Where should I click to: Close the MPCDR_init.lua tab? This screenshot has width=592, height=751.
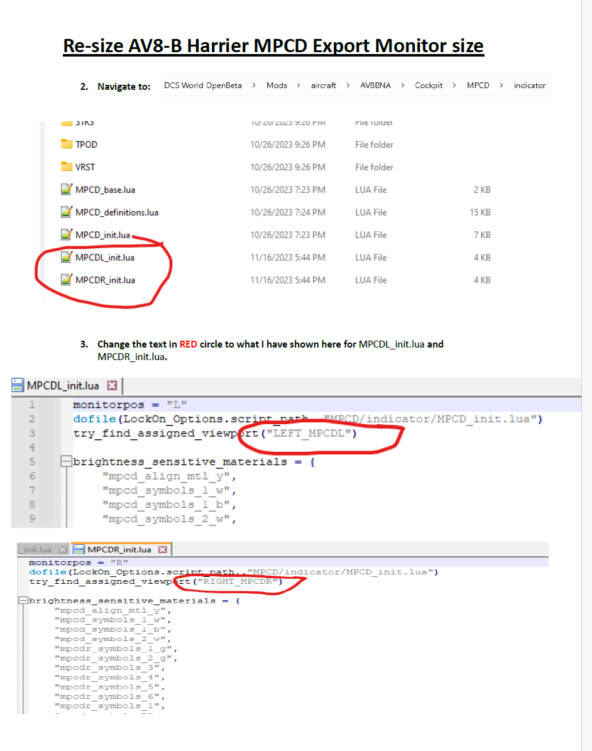(x=162, y=549)
